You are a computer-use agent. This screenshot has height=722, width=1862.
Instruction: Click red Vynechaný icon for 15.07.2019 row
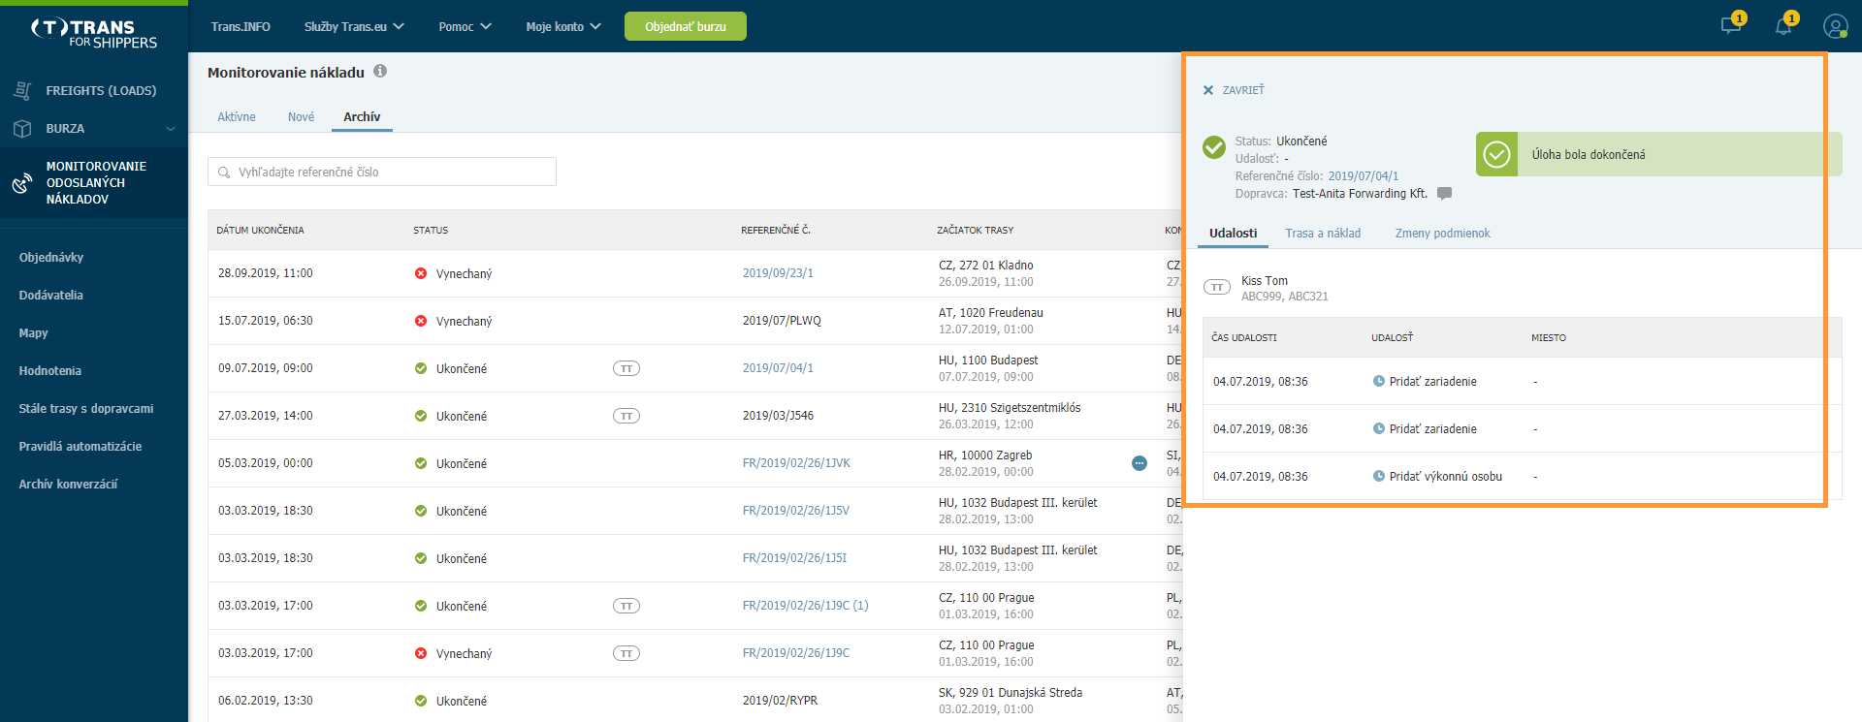(x=421, y=321)
